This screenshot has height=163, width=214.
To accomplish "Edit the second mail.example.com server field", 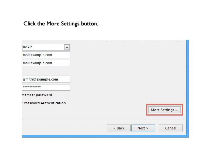I will (x=46, y=63).
